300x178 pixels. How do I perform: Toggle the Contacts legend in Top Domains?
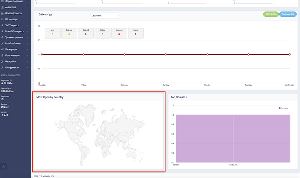pyautogui.click(x=283, y=108)
